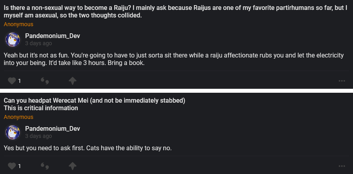
Task: Click the like count on the Raiju answer
Action: pyautogui.click(x=19, y=81)
